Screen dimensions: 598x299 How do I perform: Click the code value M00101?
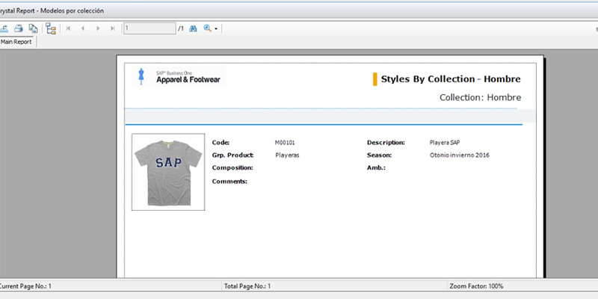click(x=285, y=142)
